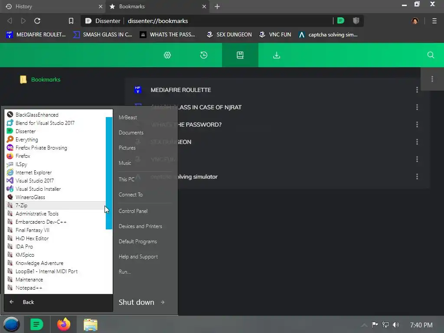Close the Bookmarks tab
Screen dimensions: 444x333
204,7
